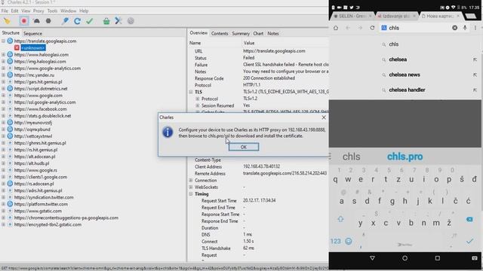This screenshot has height=271, width=483.
Task: Open the View menu
Action: coord(26,11)
